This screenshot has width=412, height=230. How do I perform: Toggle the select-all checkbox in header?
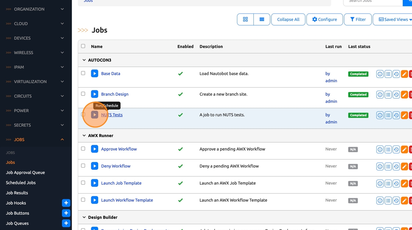point(83,46)
